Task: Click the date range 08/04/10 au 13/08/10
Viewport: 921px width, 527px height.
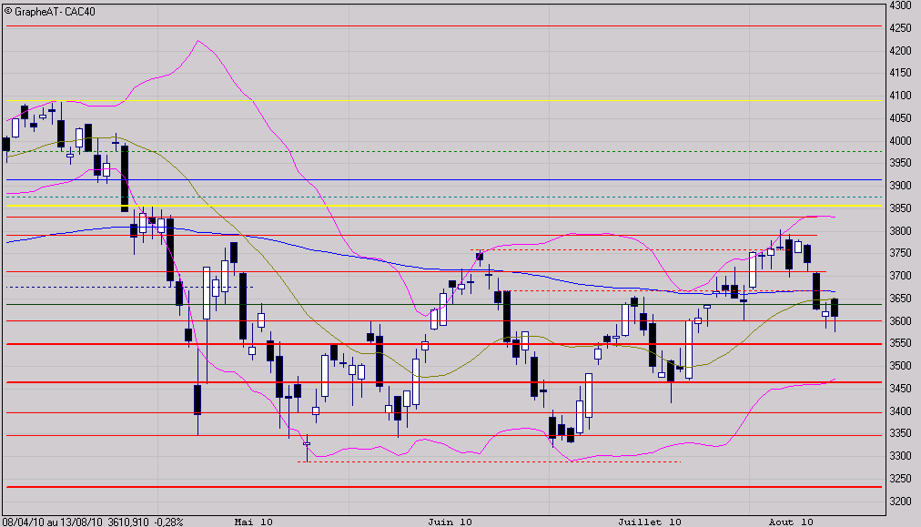Action: 54,522
